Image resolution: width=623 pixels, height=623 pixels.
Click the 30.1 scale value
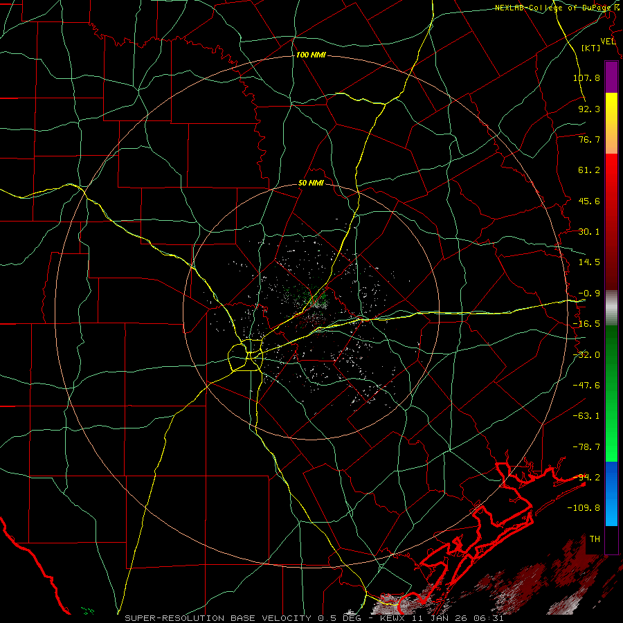(x=589, y=232)
